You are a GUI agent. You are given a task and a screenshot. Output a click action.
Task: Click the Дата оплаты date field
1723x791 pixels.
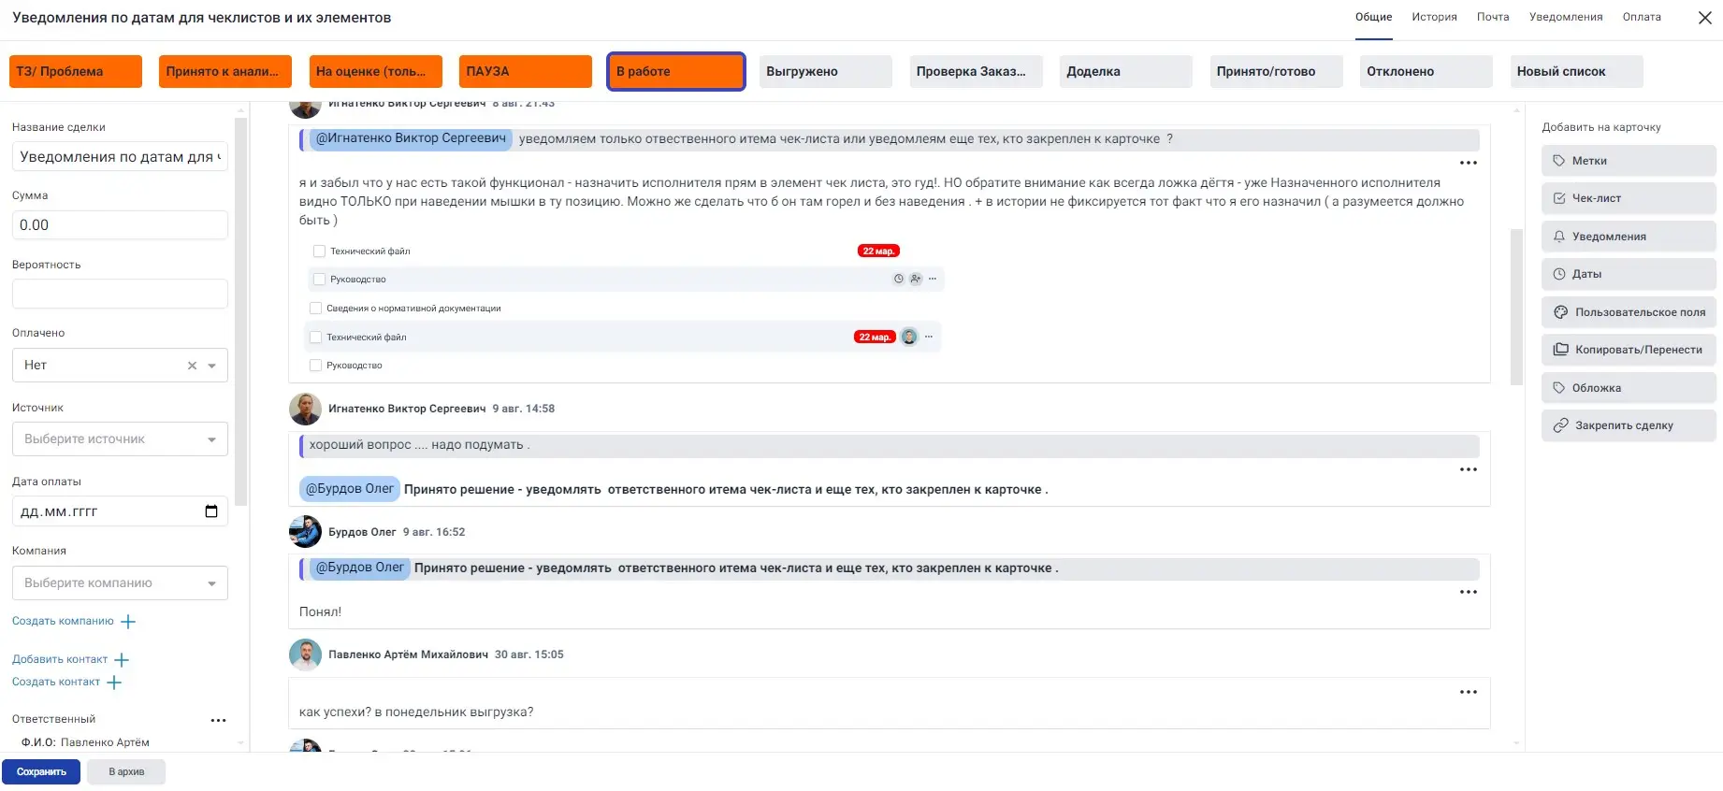pyautogui.click(x=120, y=511)
